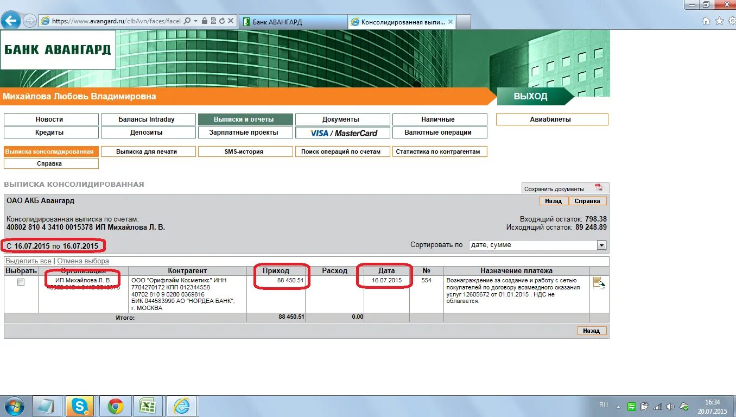Open Favorites with the star icon

pyautogui.click(x=719, y=21)
